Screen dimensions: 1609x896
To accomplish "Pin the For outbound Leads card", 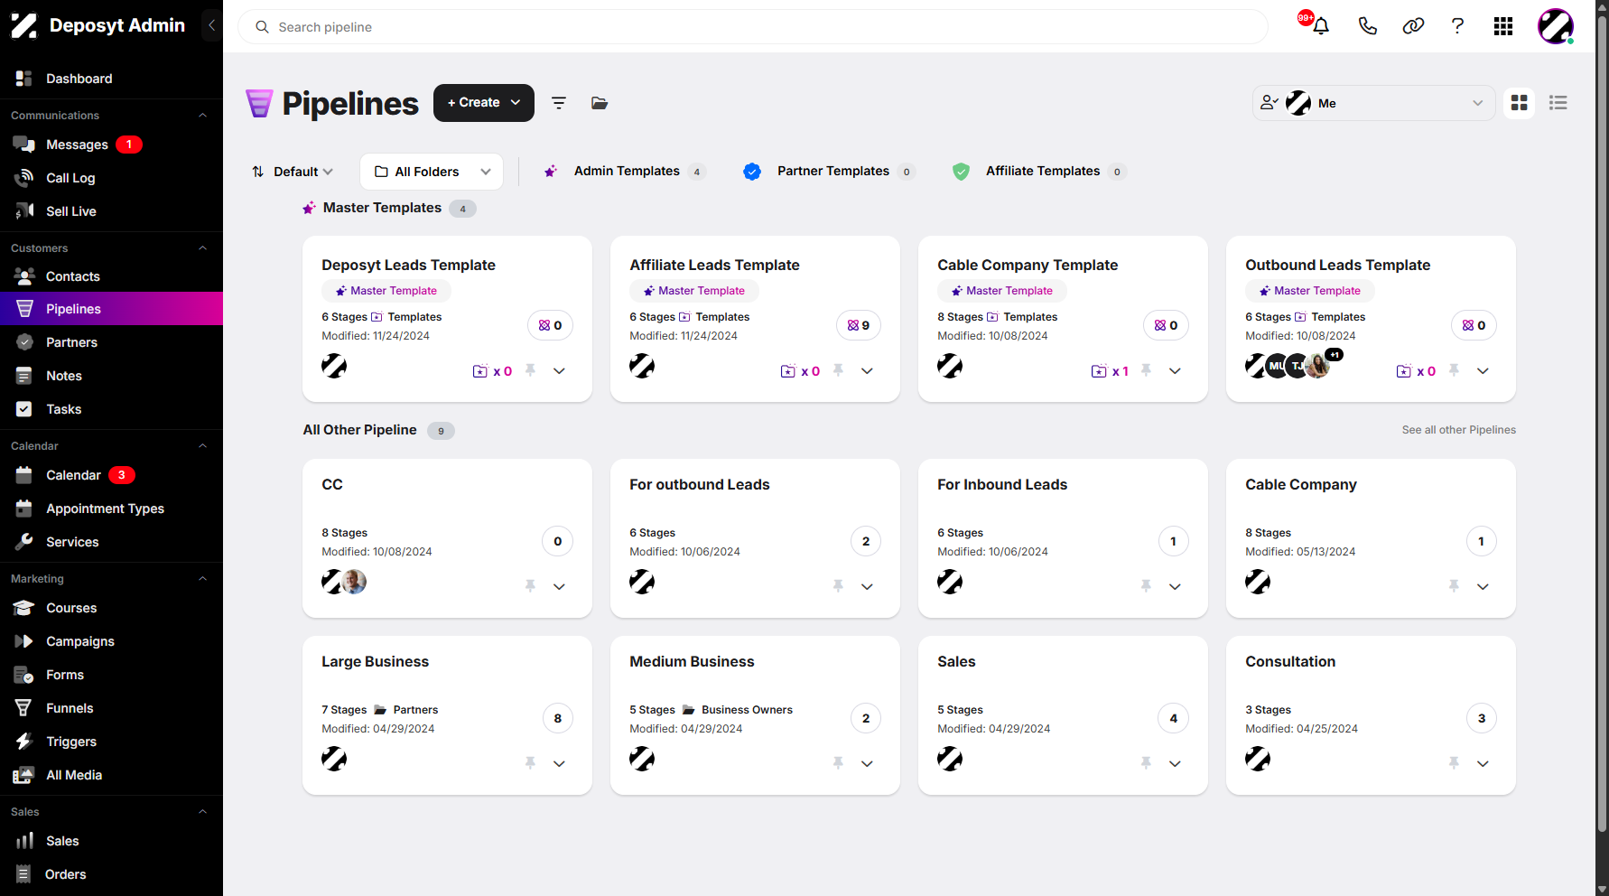I will (x=839, y=586).
